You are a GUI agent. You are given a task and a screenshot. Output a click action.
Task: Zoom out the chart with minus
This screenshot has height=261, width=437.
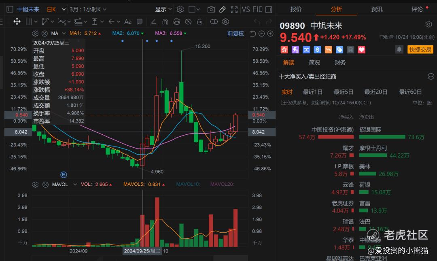261,34
